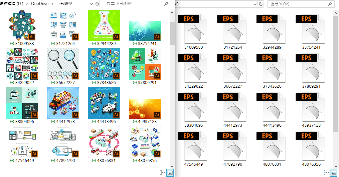The width and height of the screenshot is (339, 177).
Task: Switch right window to large icons view
Action: [x=334, y=173]
